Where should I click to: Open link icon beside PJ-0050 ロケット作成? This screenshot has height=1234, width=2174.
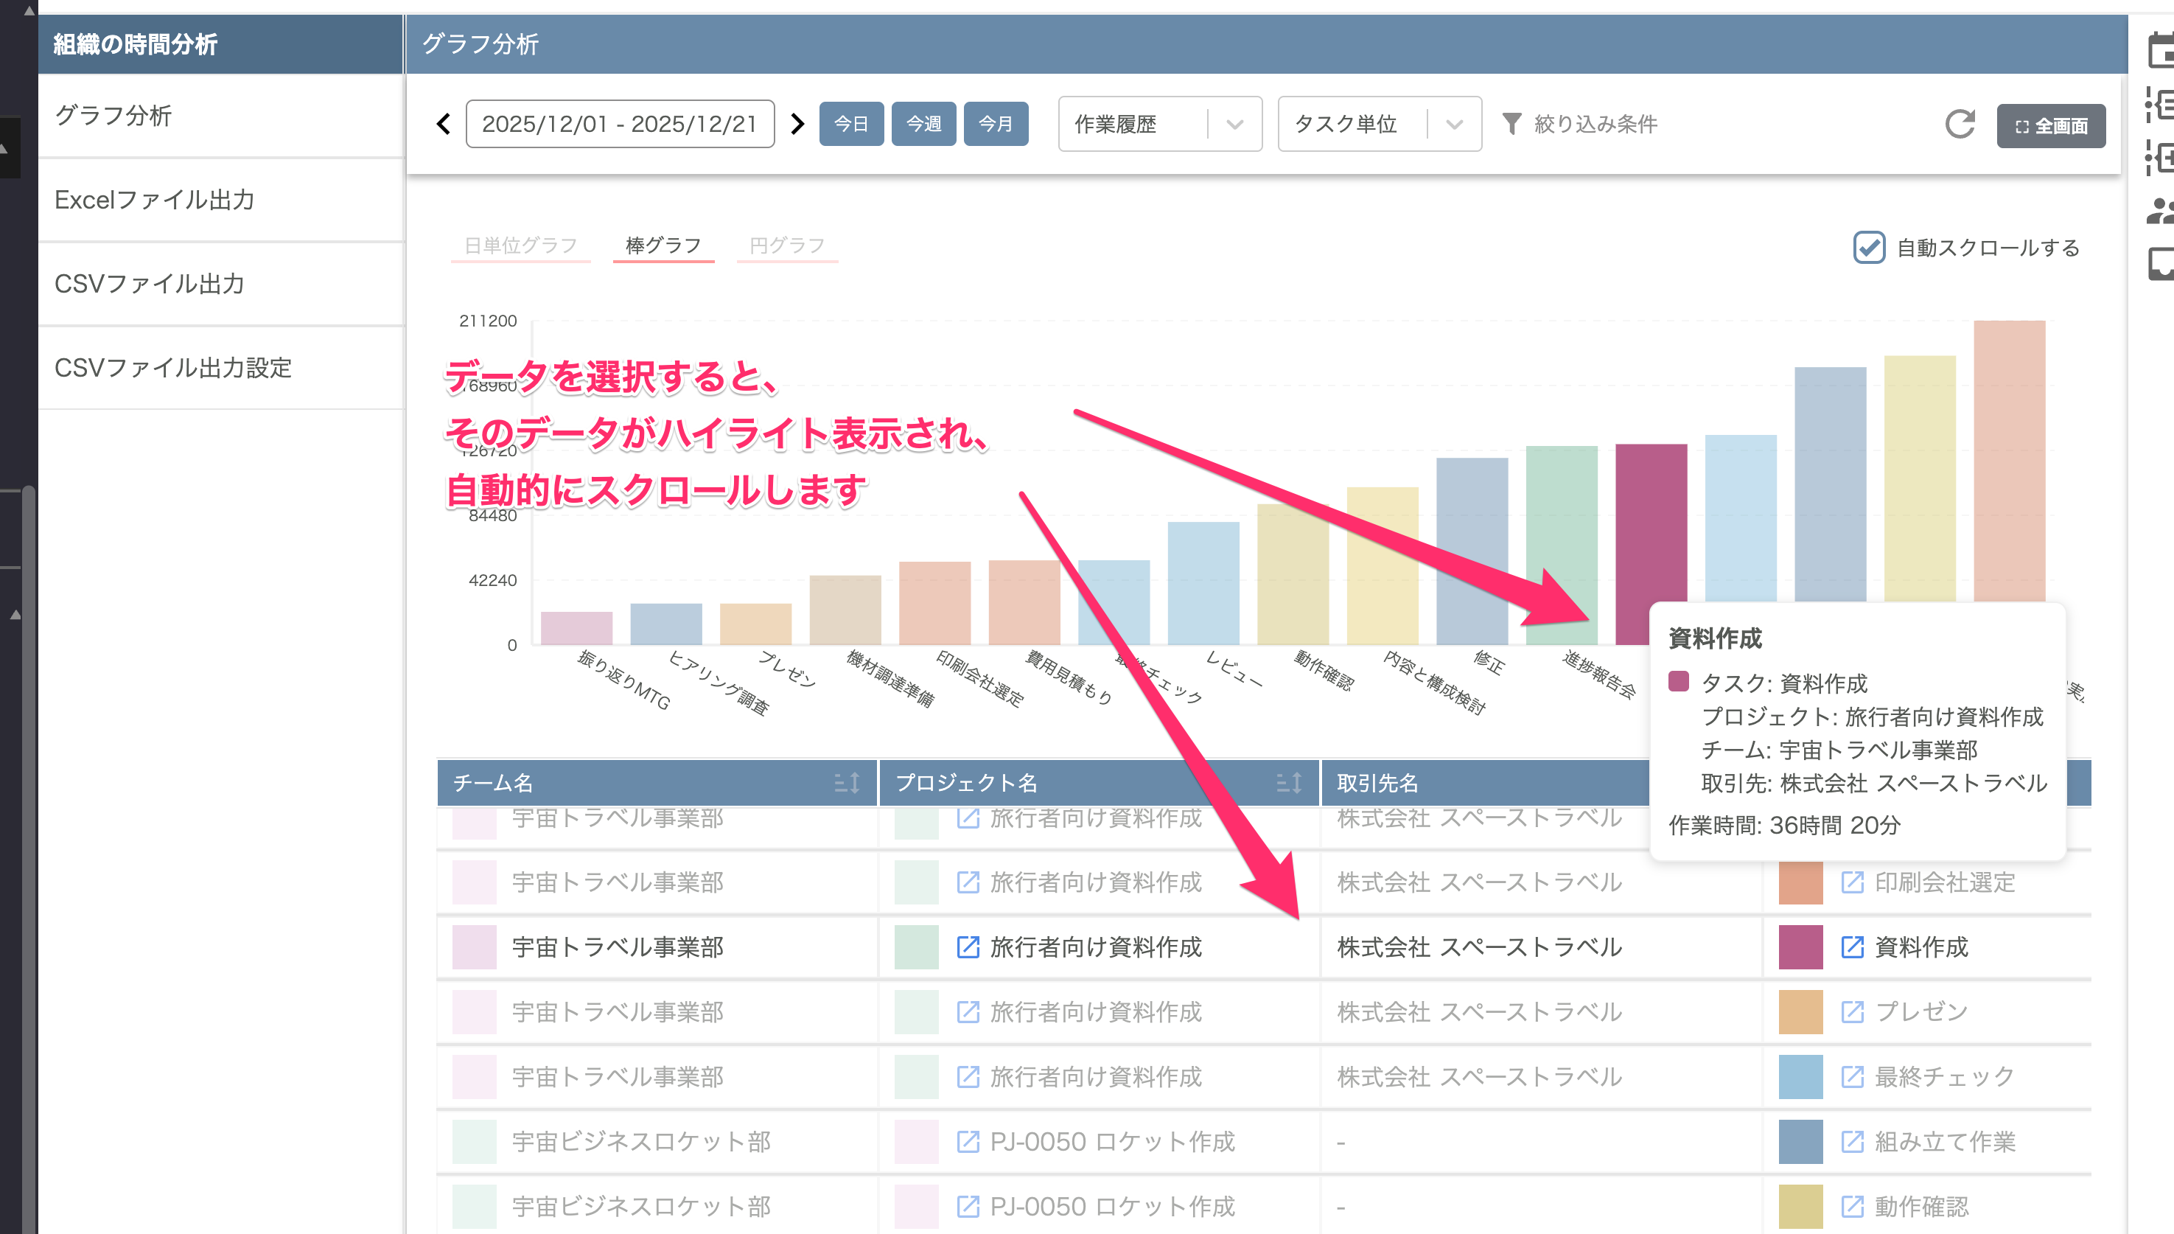point(968,1142)
